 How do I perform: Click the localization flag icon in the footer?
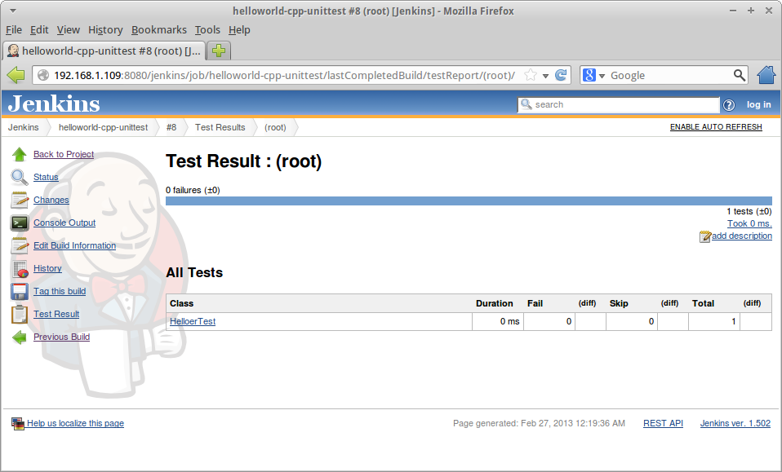(18, 424)
